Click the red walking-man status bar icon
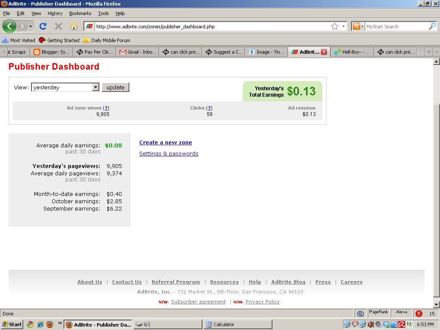The width and height of the screenshot is (440, 330). click(419, 313)
